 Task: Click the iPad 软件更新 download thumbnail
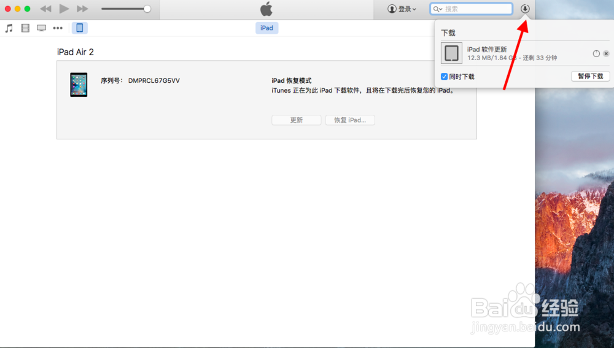(451, 53)
